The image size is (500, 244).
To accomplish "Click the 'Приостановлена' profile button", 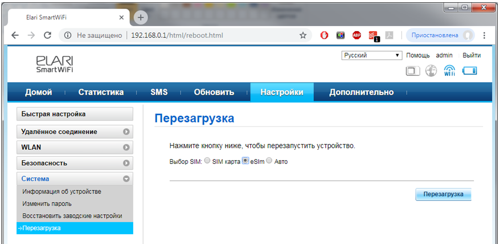I will pos(440,35).
